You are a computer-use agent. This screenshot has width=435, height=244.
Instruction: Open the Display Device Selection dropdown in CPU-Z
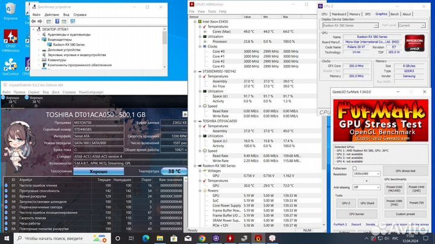point(350,25)
